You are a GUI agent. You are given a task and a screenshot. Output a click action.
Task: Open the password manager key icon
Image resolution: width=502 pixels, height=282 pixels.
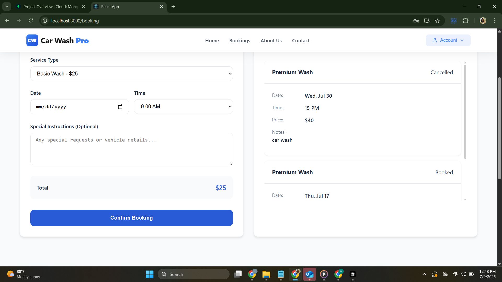pyautogui.click(x=416, y=21)
